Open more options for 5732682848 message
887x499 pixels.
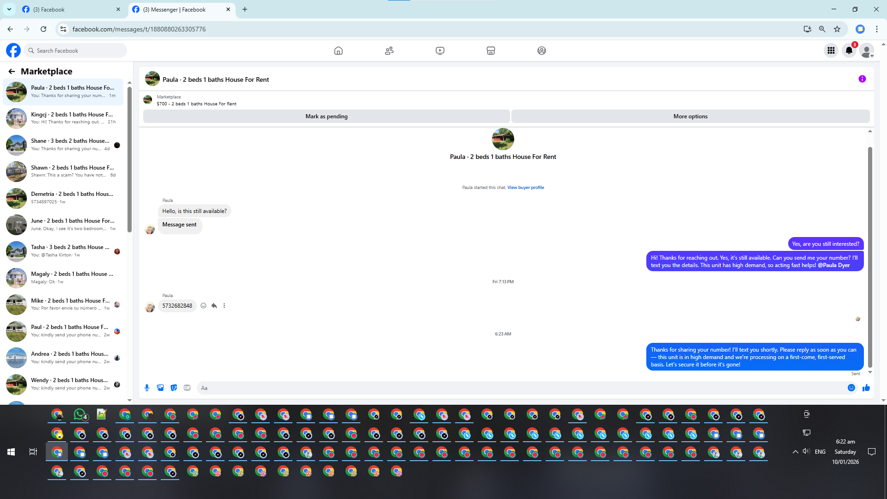(225, 306)
